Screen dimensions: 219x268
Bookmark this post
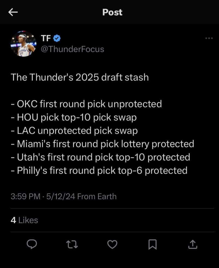152,244
